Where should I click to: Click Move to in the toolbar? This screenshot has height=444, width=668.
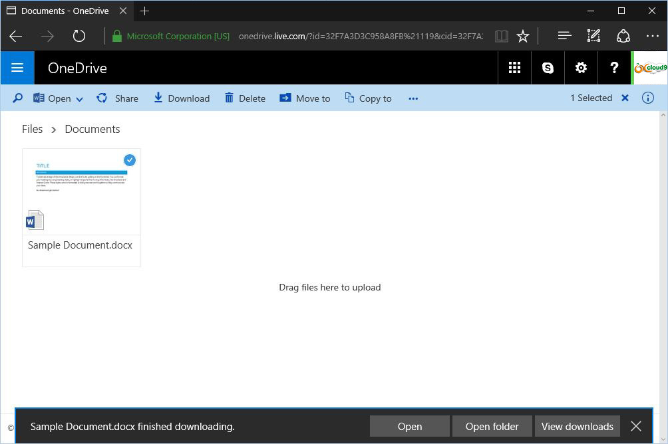[x=305, y=98]
